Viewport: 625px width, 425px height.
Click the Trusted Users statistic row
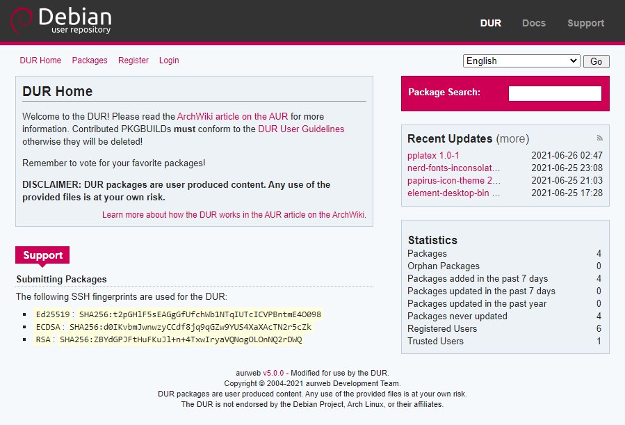[x=504, y=342]
